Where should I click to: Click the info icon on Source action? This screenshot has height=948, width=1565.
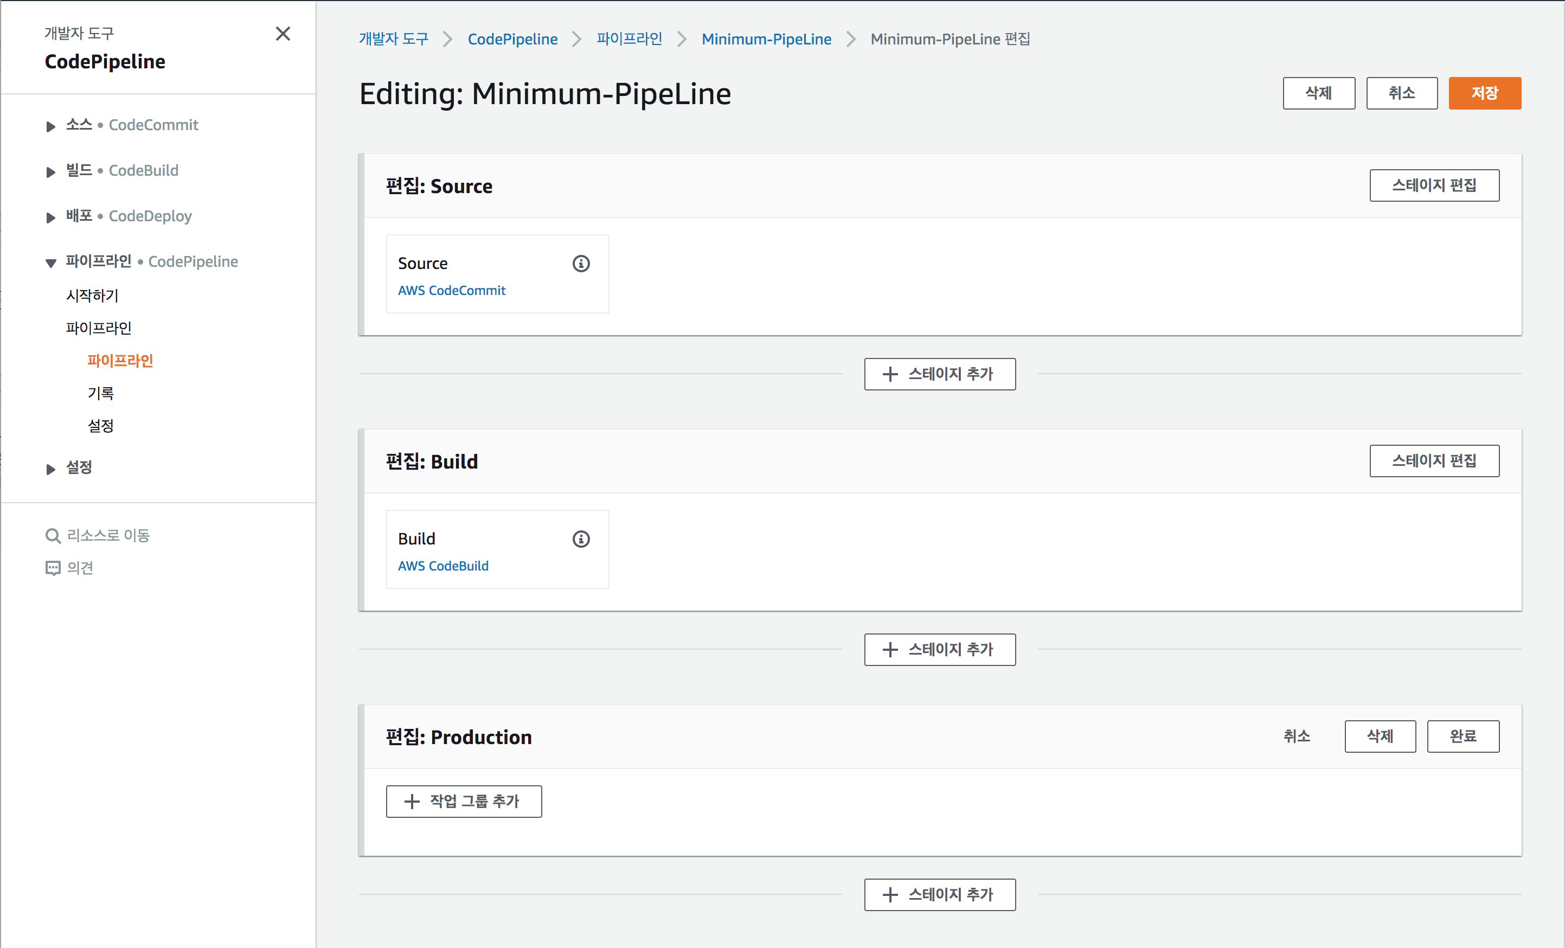[581, 264]
